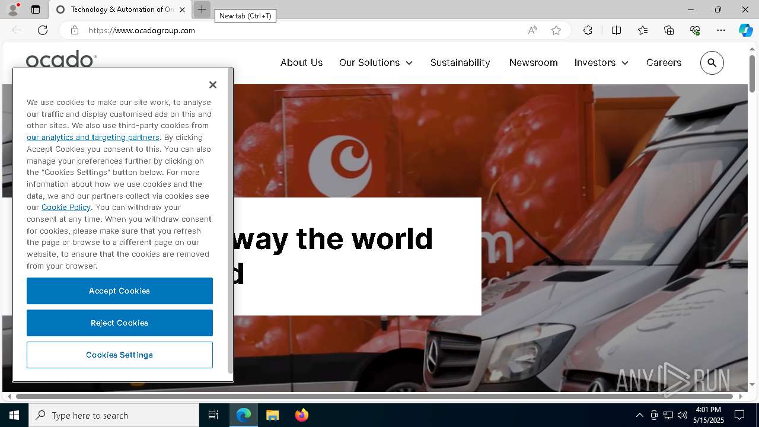Launch Firefox from taskbar
This screenshot has width=759, height=427.
[301, 415]
